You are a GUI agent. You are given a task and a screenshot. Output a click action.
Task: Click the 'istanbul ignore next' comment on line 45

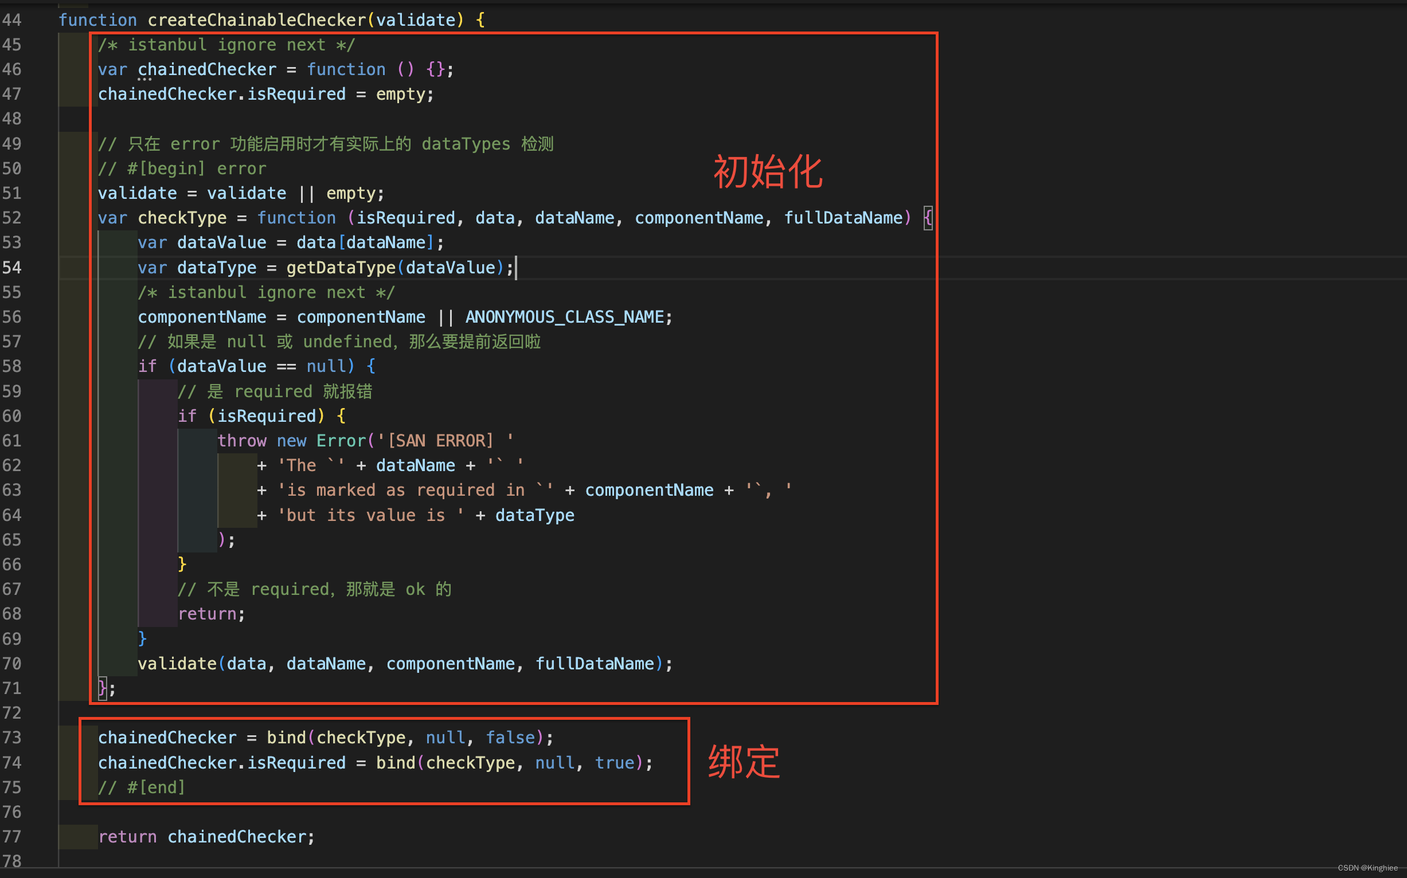click(226, 45)
